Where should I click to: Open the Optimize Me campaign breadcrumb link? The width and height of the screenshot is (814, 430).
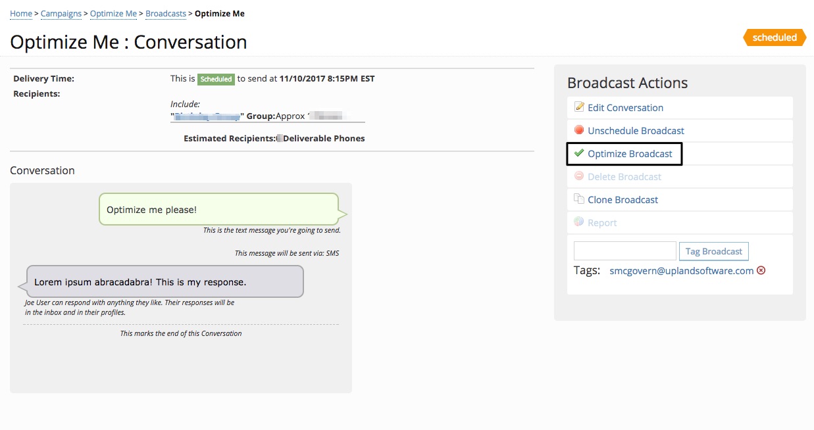tap(113, 14)
